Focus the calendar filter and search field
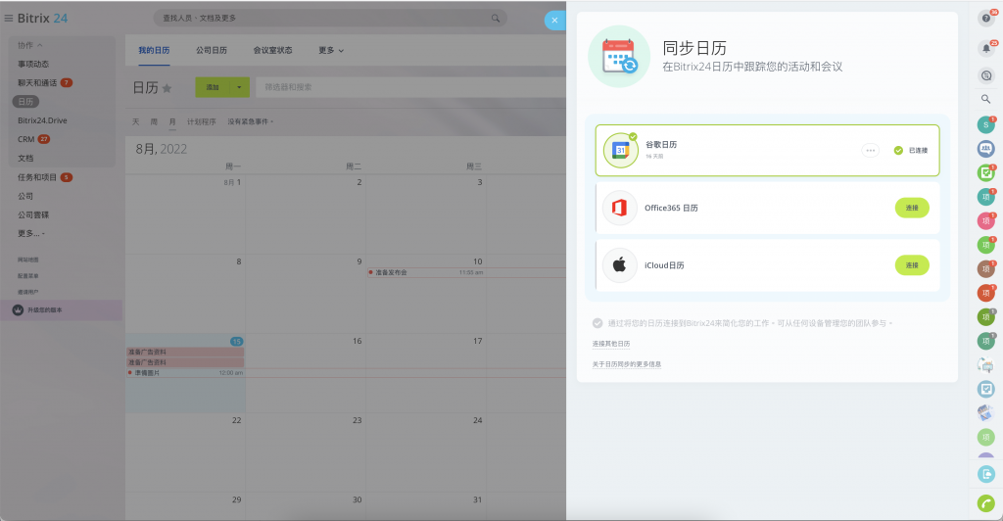The height and width of the screenshot is (521, 1003). click(x=410, y=87)
